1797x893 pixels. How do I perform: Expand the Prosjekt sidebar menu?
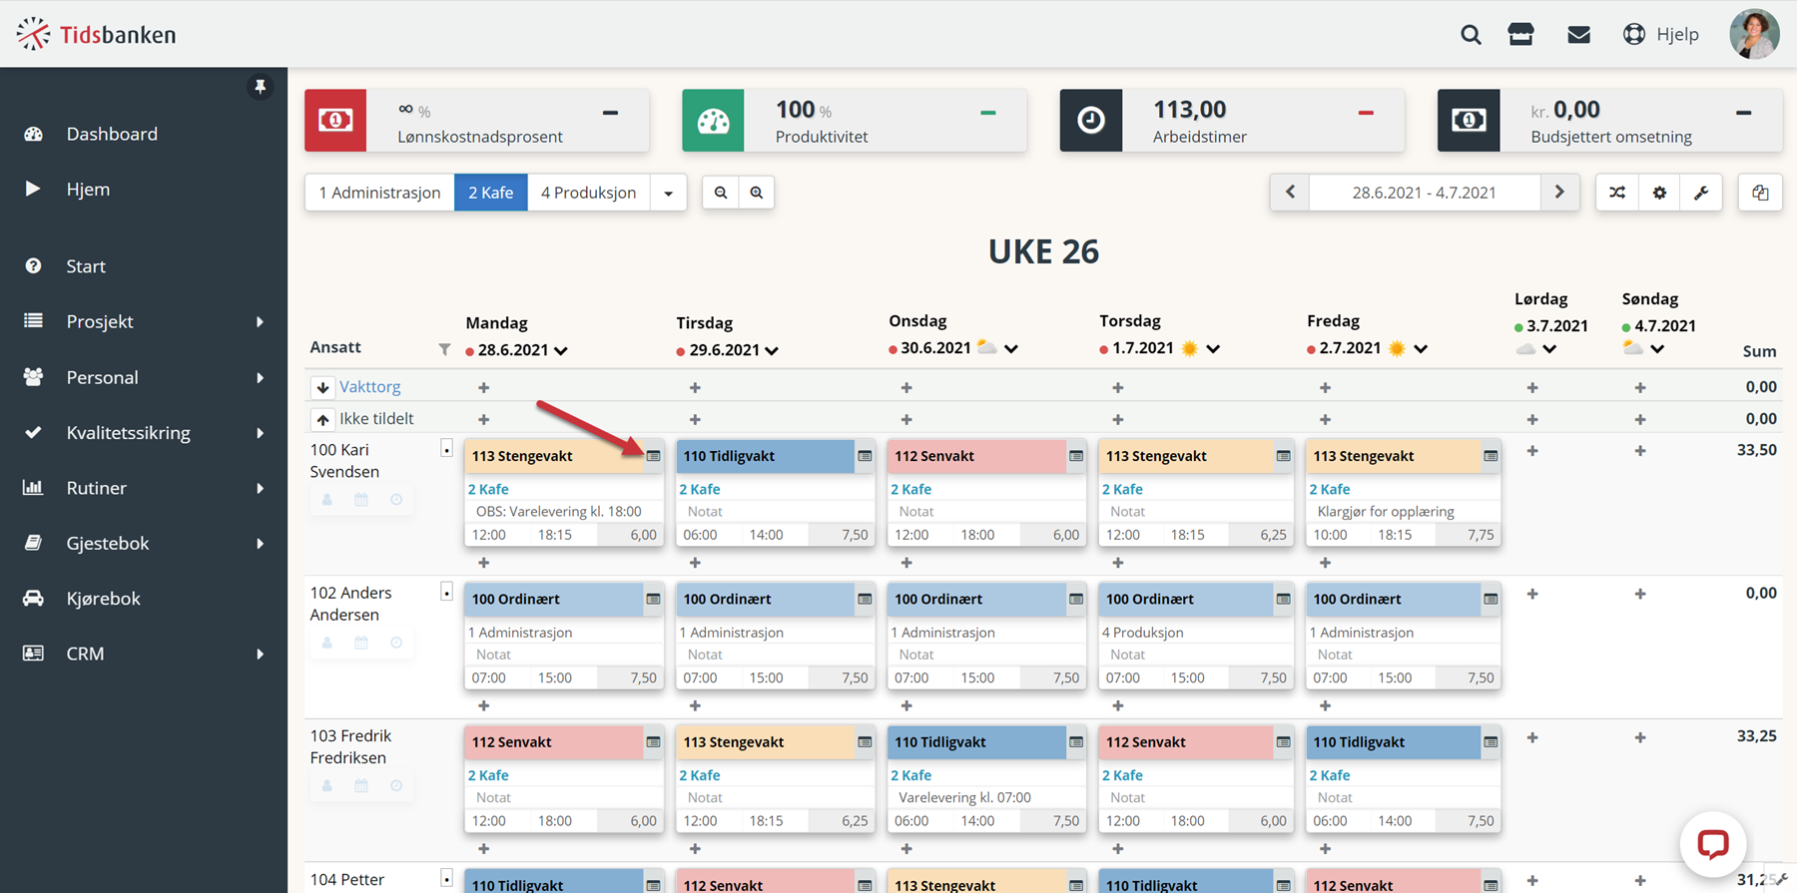(144, 321)
